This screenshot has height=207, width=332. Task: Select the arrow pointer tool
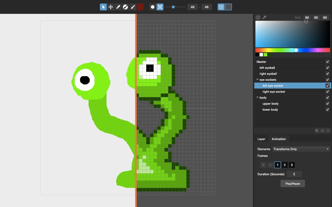[x=103, y=7]
